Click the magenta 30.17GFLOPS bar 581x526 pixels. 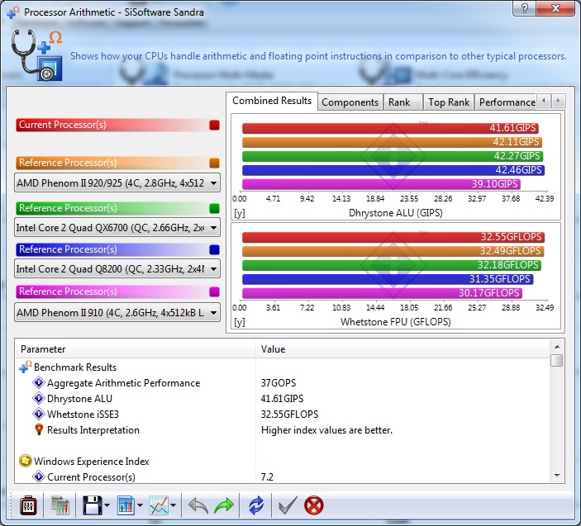pyautogui.click(x=382, y=293)
